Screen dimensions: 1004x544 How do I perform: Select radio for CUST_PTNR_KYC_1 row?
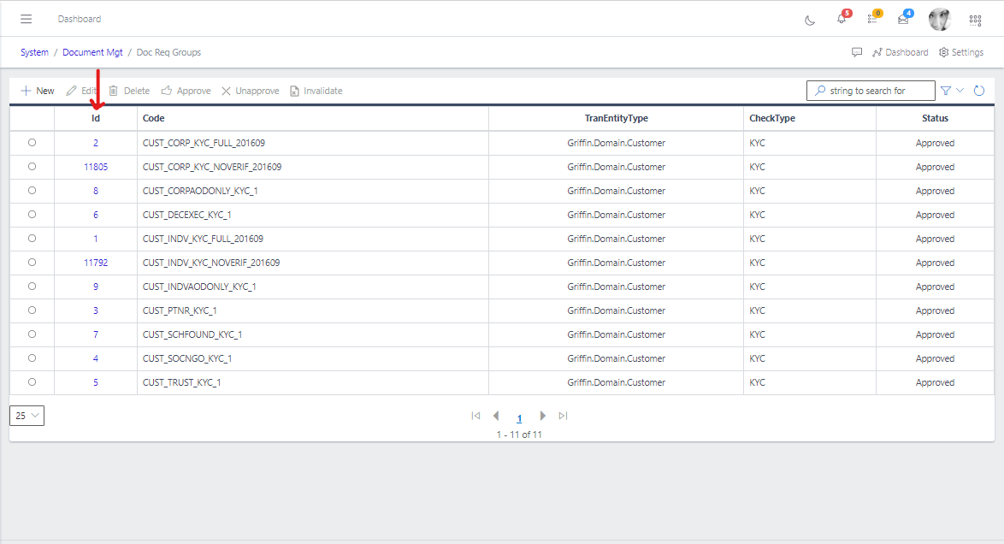click(x=32, y=310)
